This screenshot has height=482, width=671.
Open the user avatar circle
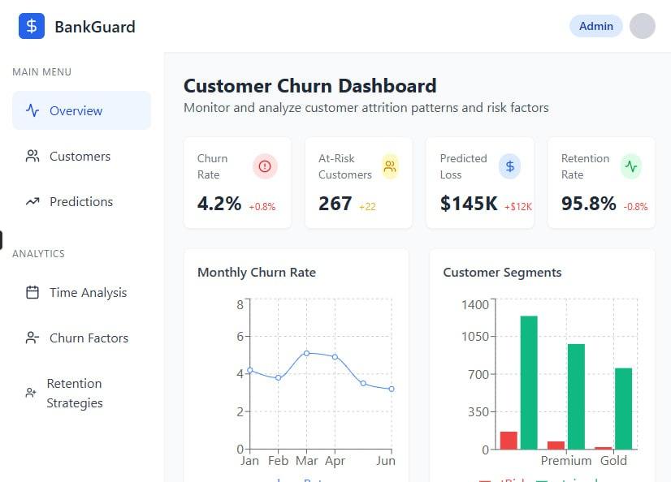[x=643, y=26]
